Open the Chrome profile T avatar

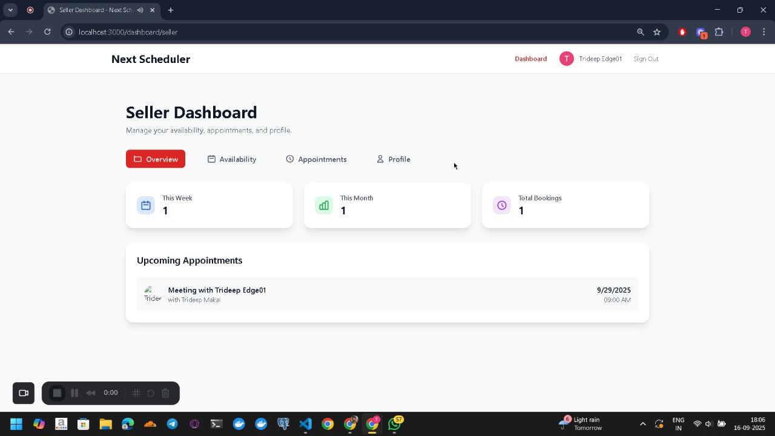coord(745,32)
